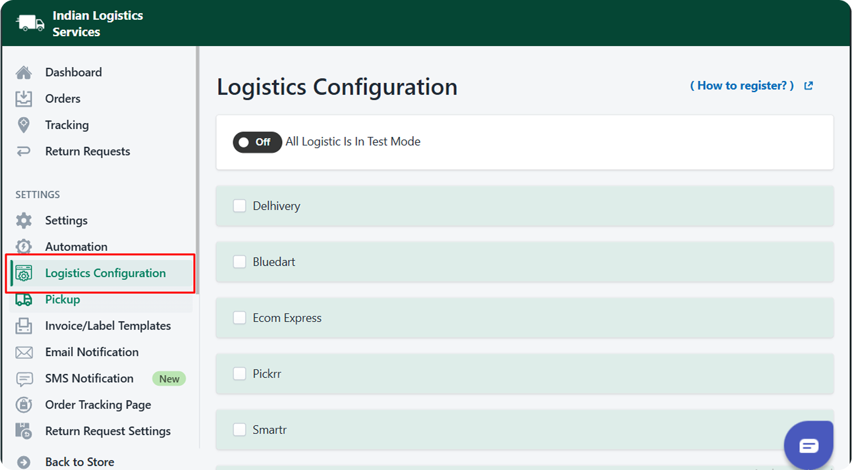Click the Pickup truck icon

point(24,300)
